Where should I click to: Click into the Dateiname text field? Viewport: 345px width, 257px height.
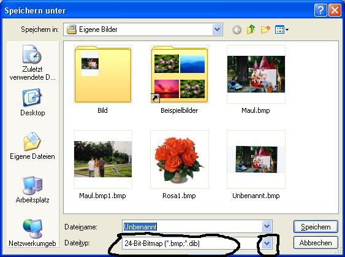coord(192,226)
